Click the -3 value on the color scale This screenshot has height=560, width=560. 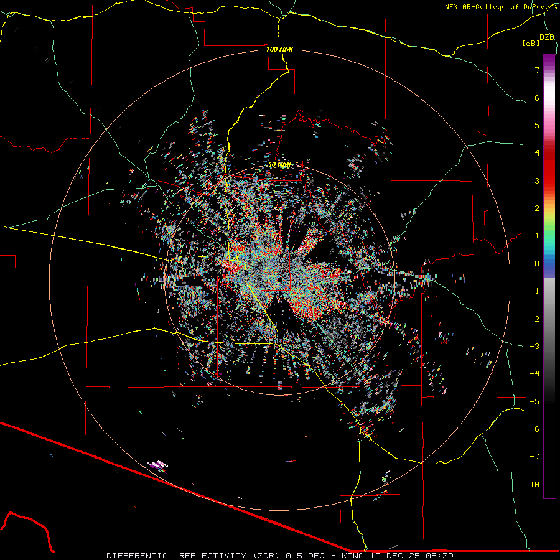[x=534, y=346]
